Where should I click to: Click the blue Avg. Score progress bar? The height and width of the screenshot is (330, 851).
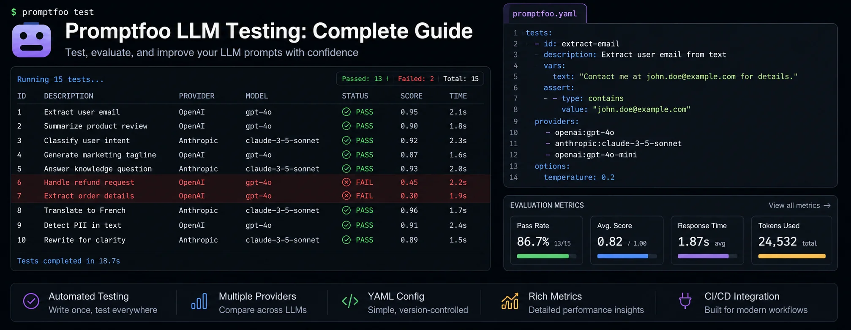[x=627, y=256]
